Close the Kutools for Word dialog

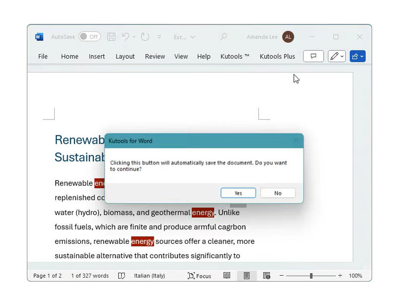tap(296, 141)
